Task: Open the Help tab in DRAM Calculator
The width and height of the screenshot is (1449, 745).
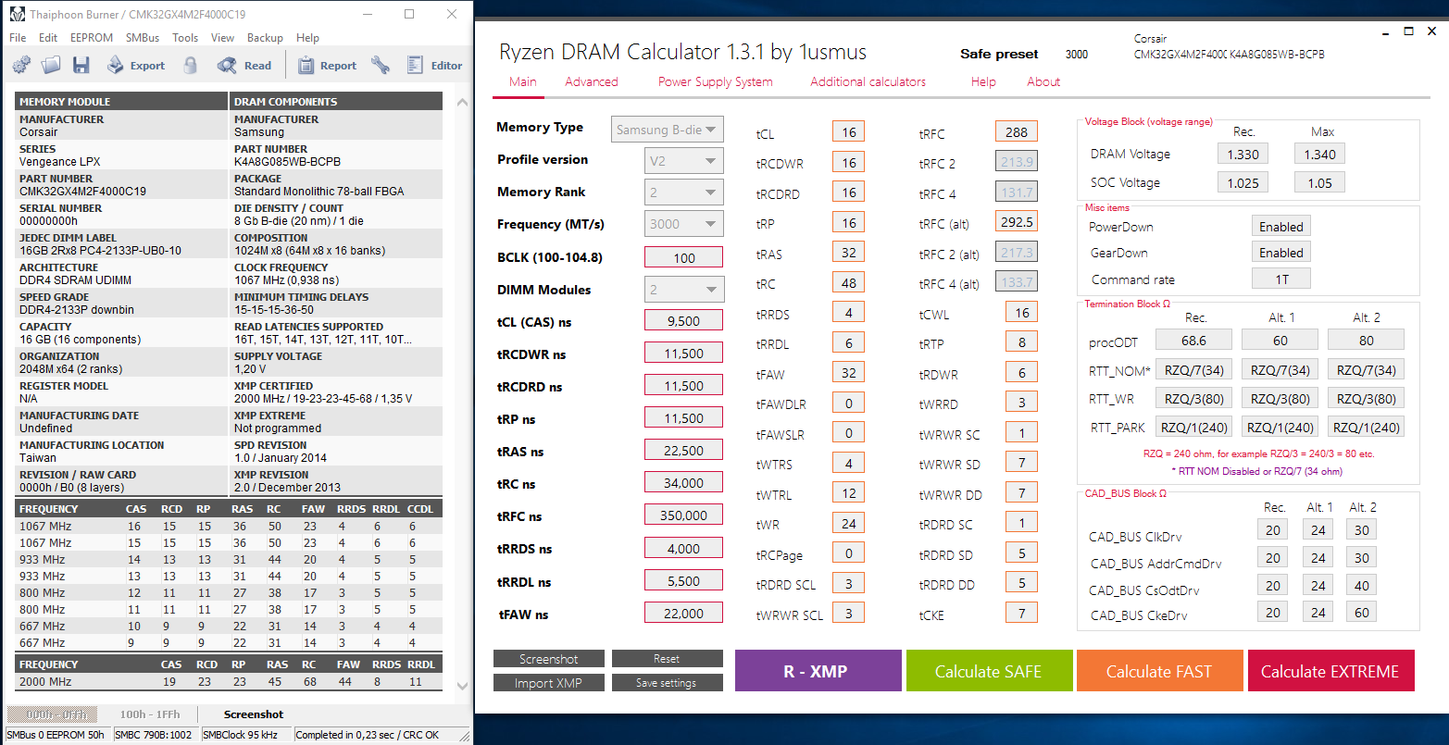Action: [983, 81]
